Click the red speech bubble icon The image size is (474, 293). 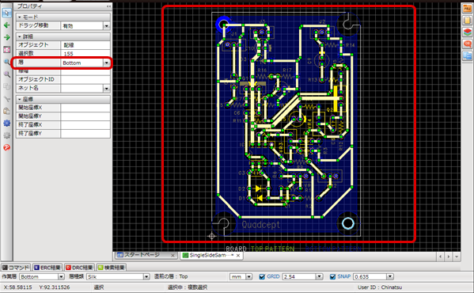467,44
